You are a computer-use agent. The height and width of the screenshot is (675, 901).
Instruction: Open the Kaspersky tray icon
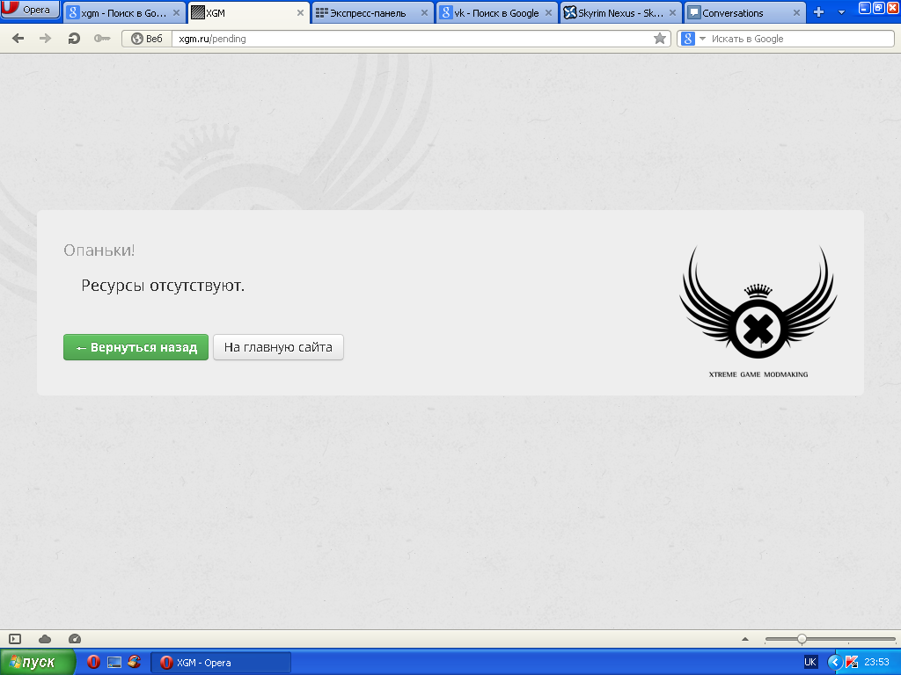coord(852,663)
